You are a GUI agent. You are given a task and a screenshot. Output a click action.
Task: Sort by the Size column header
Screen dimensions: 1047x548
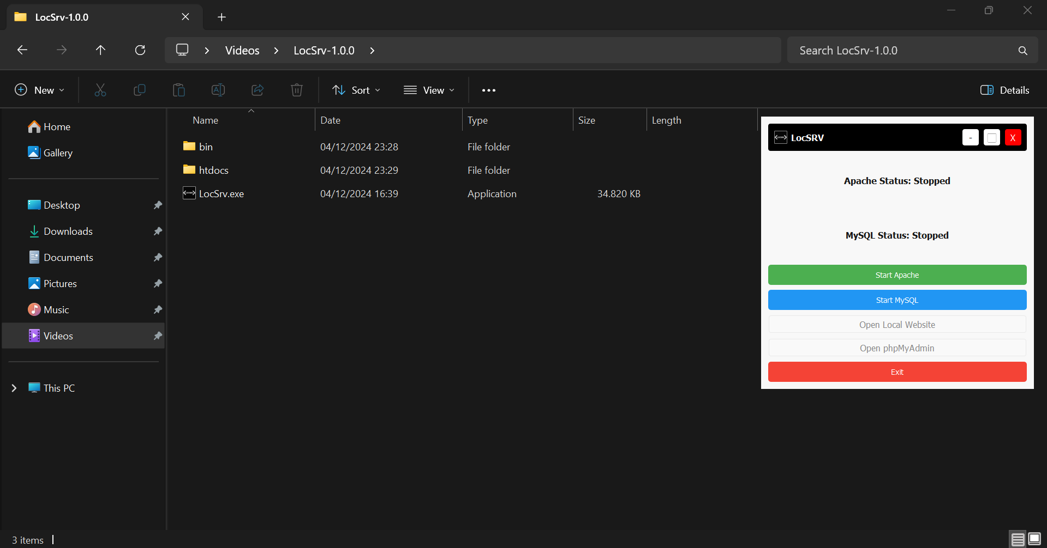609,120
